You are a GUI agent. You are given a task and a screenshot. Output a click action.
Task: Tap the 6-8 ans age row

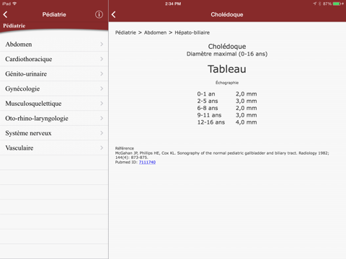click(227, 108)
